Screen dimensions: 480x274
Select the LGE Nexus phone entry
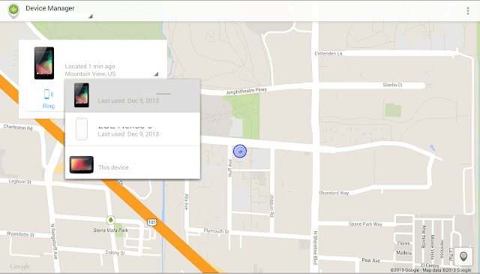(133, 129)
